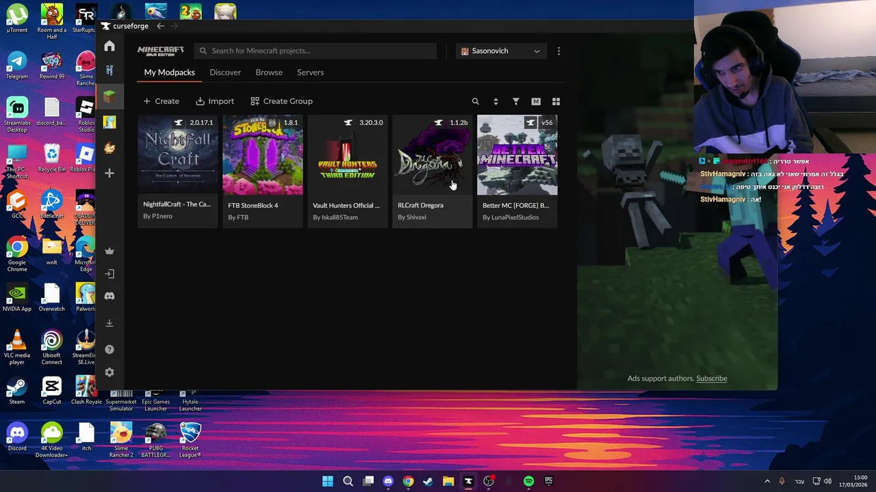Open CurseForge settings gear icon
The height and width of the screenshot is (492, 876).
pos(109,372)
